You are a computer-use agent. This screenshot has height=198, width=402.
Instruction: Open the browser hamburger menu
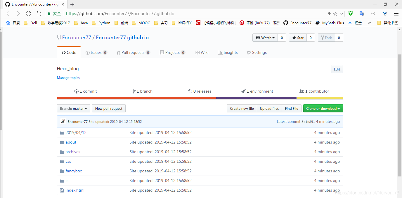point(396,13)
